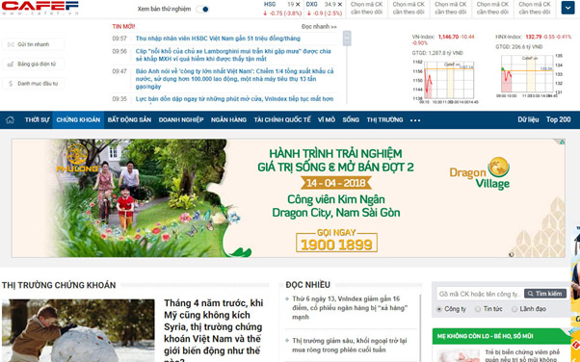Viewport: 580px width, 362px height.
Task: Click the last 'Chọn mã CK cần theo dõi' slot
Action: point(535,8)
